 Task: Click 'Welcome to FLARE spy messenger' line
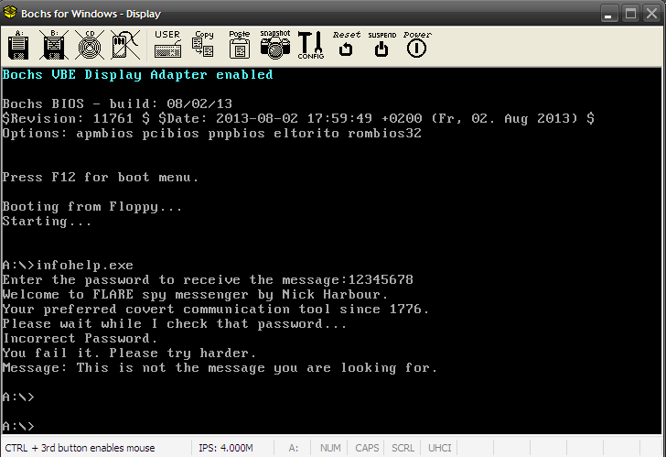(x=195, y=295)
